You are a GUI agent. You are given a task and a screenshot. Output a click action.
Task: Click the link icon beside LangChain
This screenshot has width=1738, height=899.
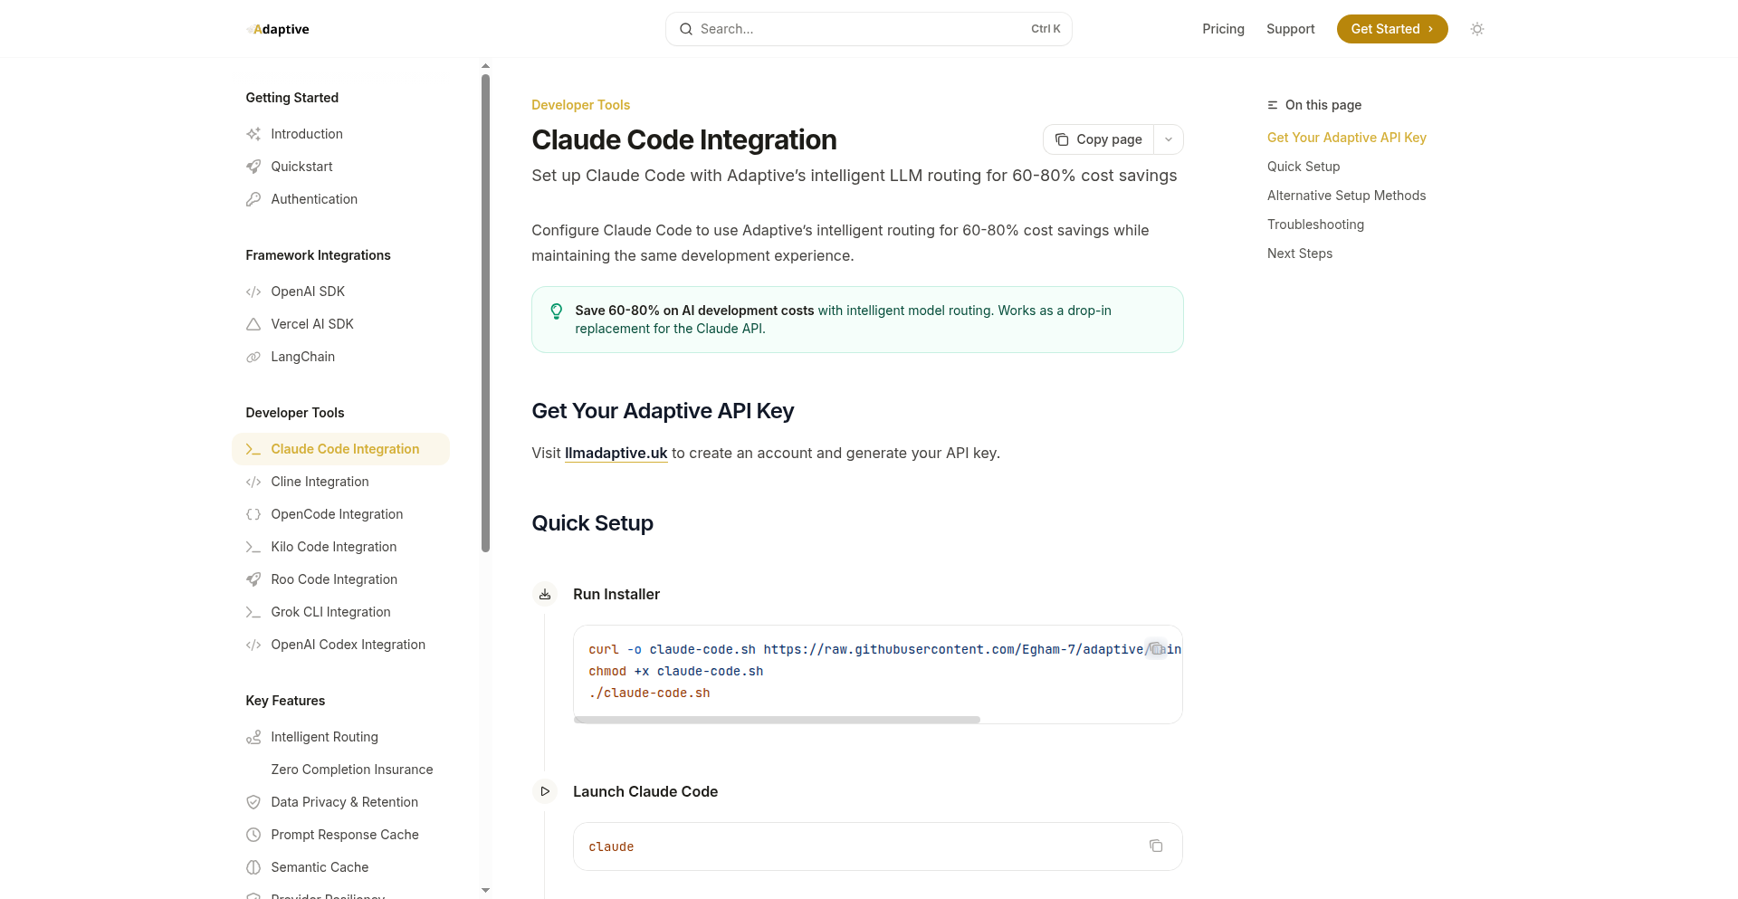coord(253,357)
